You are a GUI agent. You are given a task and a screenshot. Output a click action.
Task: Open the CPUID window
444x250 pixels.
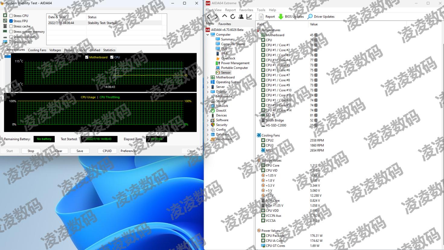pyautogui.click(x=107, y=151)
